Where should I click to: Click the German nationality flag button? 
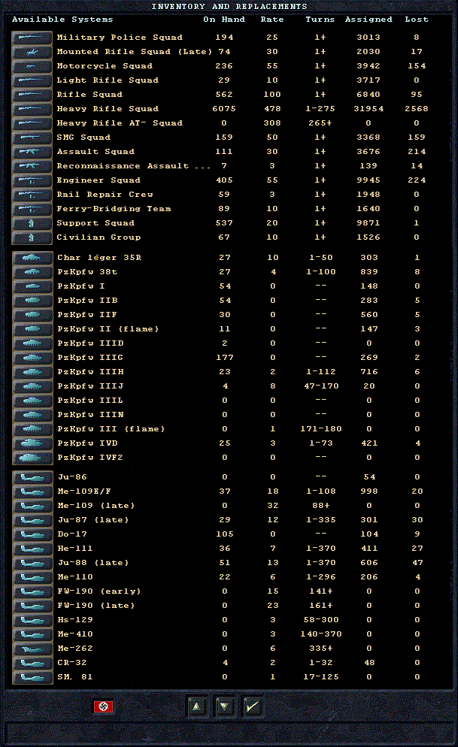coord(104,706)
